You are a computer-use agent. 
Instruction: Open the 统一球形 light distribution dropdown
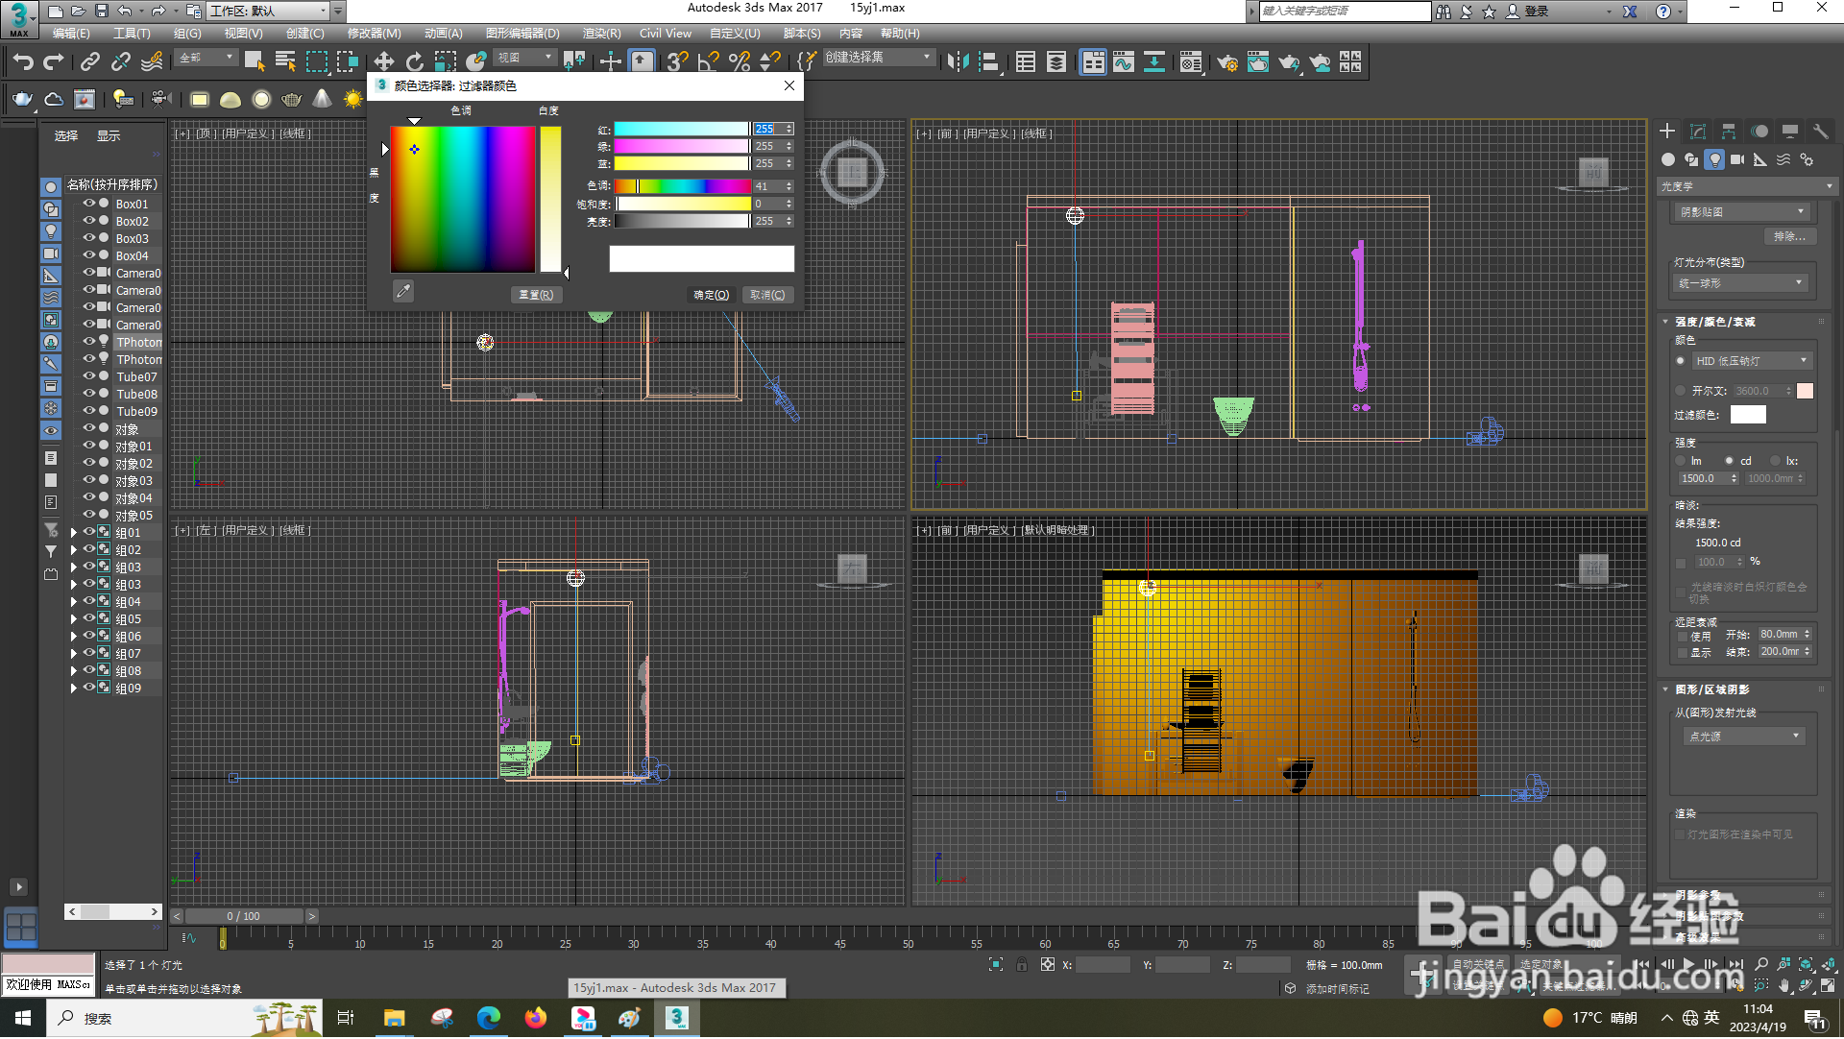tap(1740, 283)
